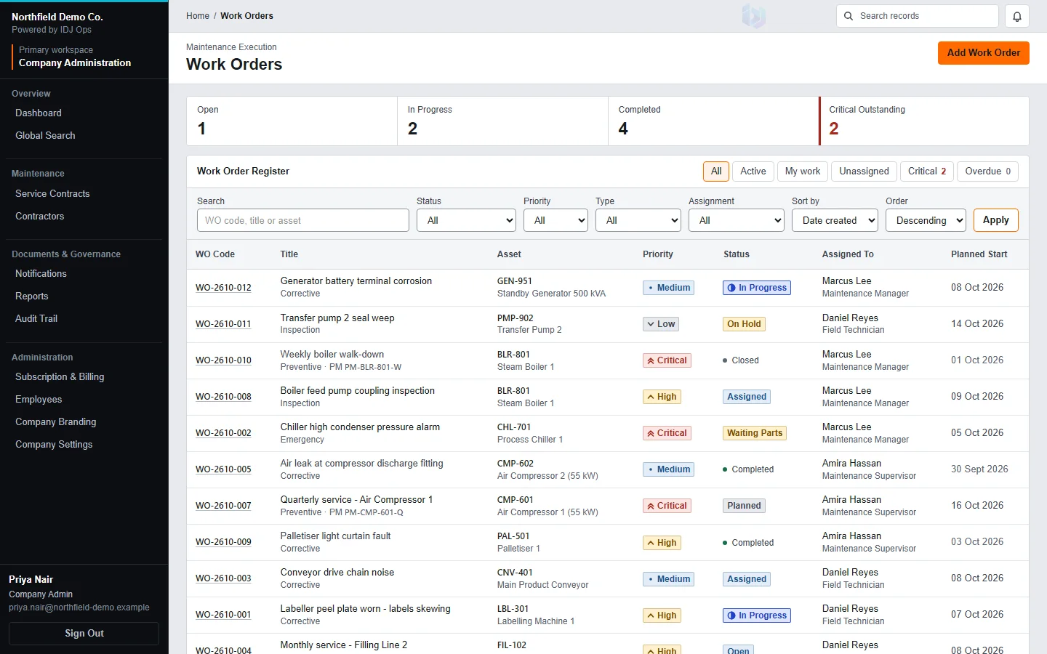The image size is (1047, 654).
Task: Click the Sign Out button
Action: (84, 634)
